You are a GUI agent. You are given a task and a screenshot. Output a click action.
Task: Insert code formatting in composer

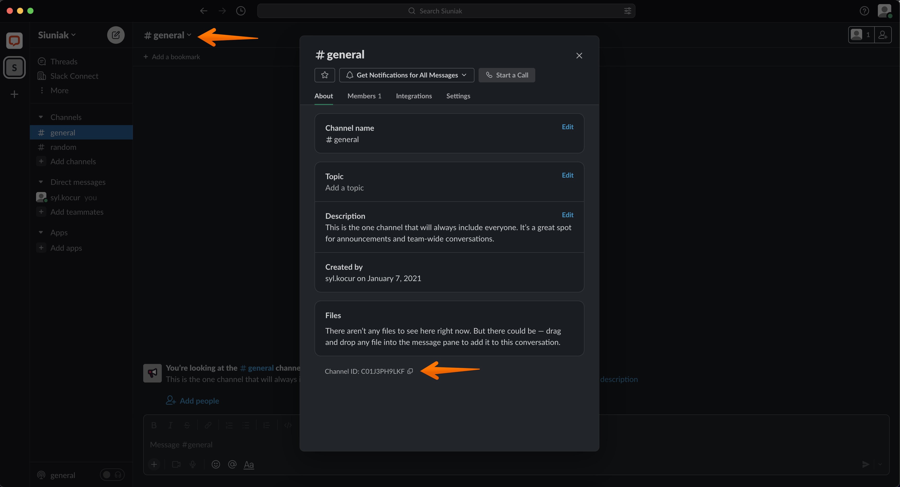(288, 425)
